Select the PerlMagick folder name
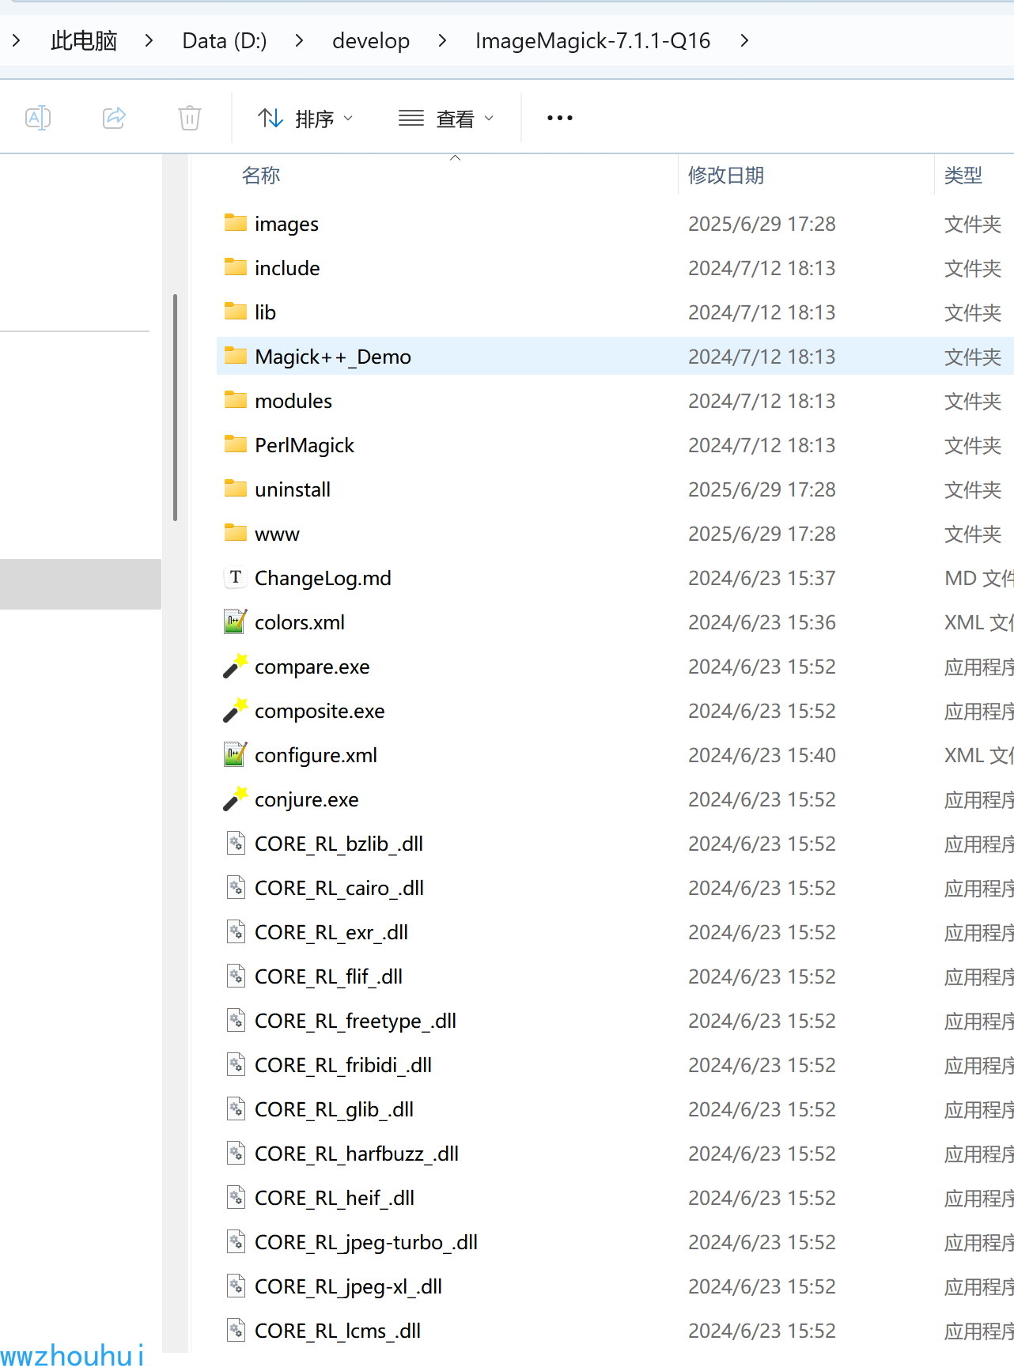 [x=305, y=445]
